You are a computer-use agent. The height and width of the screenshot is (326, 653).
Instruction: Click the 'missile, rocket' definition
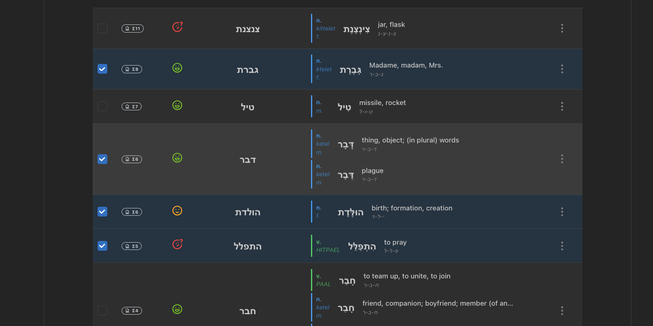pyautogui.click(x=382, y=103)
